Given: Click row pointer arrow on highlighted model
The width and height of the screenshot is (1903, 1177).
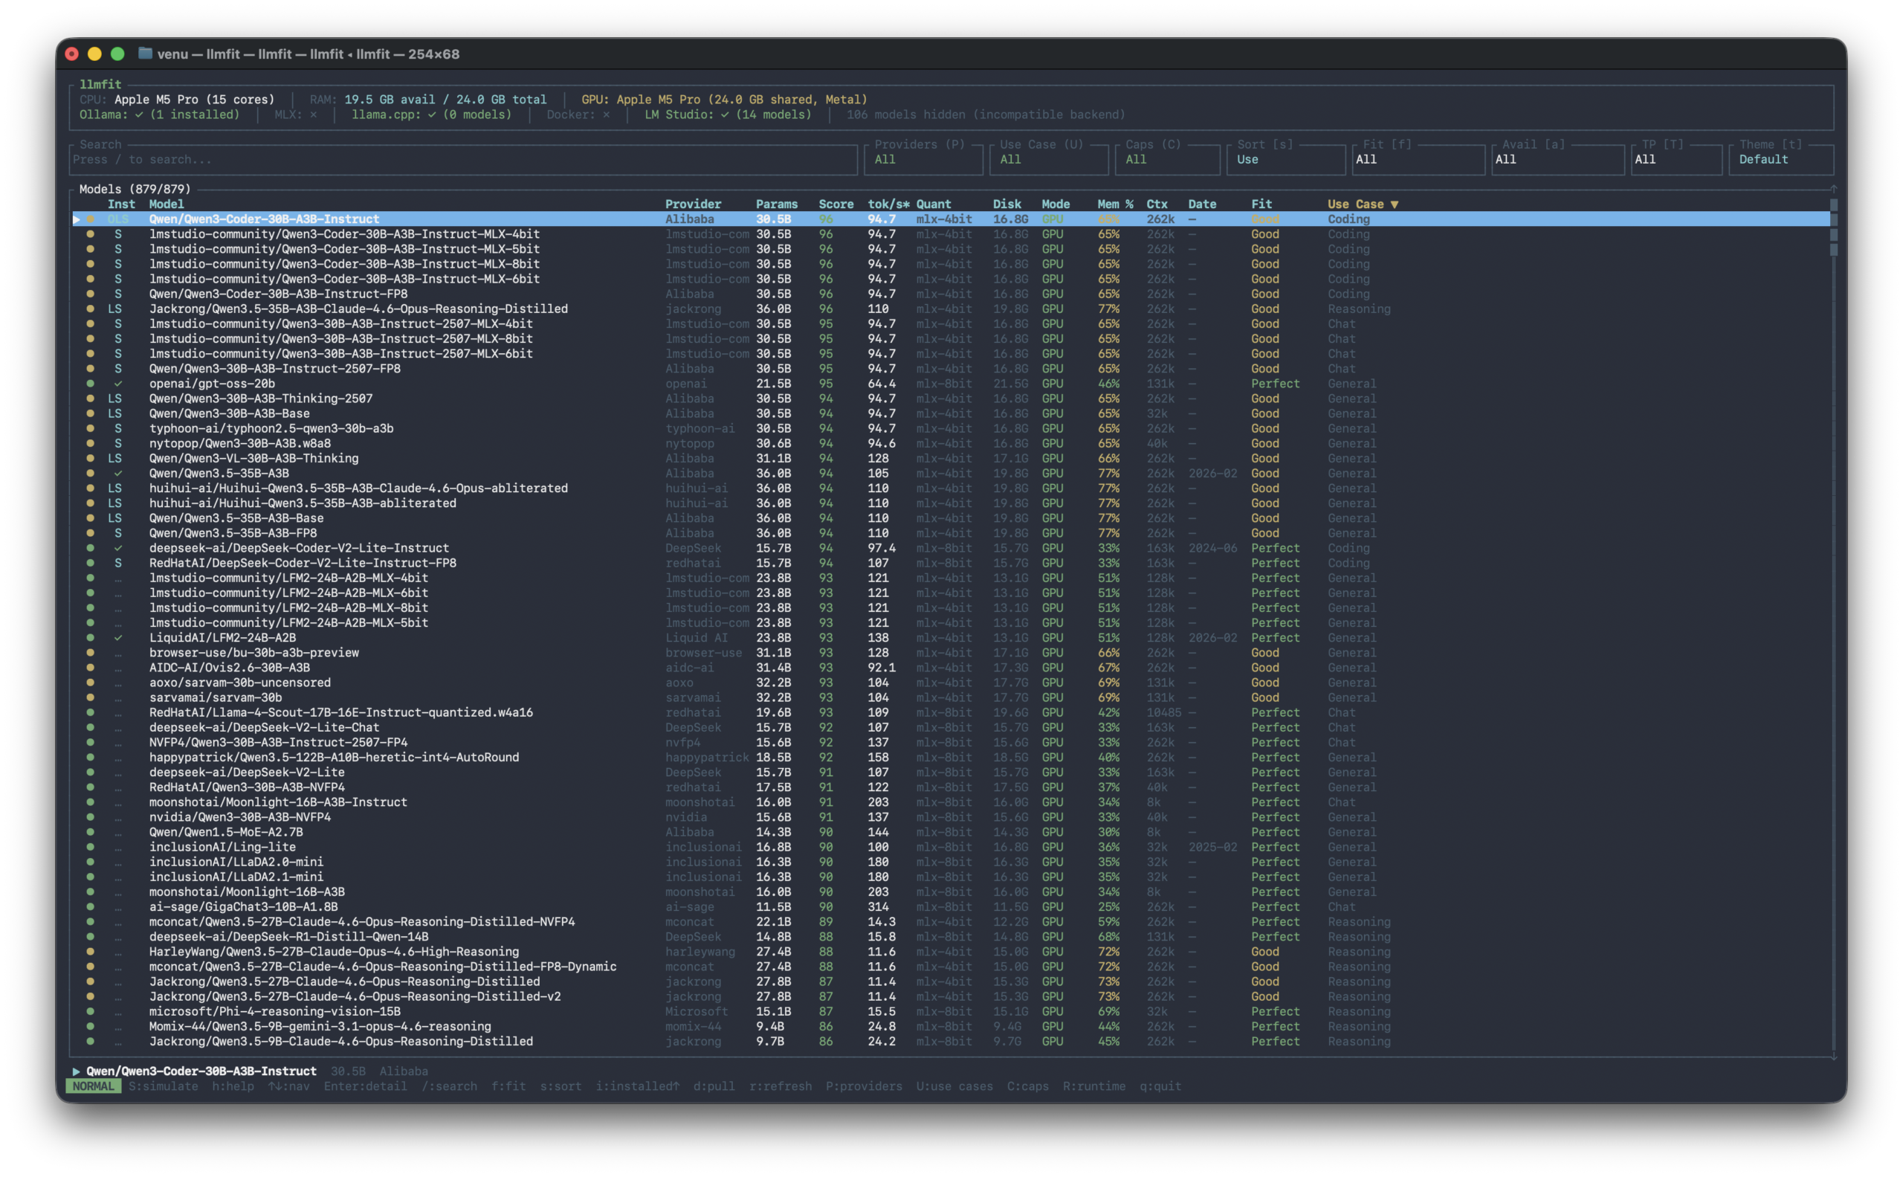Looking at the screenshot, I should [x=77, y=219].
